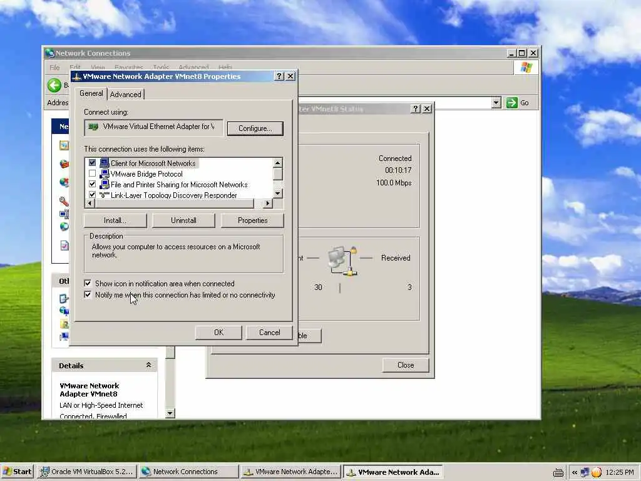This screenshot has height=481, width=641.
Task: Click the '100.0 Mbps' speed value
Action: pos(394,183)
